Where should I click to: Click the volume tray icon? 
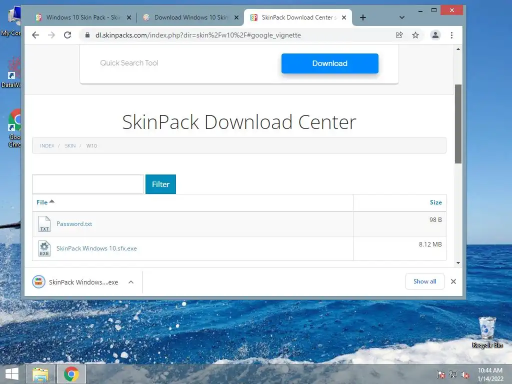(464, 374)
